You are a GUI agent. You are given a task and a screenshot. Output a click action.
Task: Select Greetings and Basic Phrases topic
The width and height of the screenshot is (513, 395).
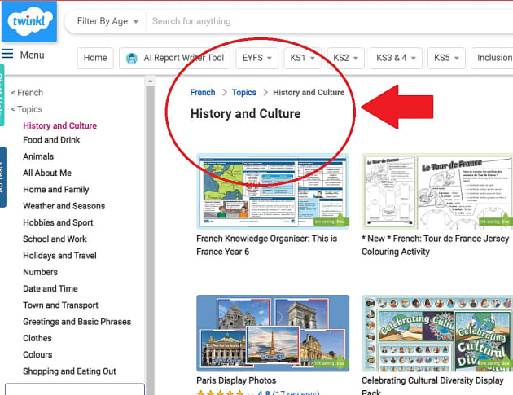77,322
